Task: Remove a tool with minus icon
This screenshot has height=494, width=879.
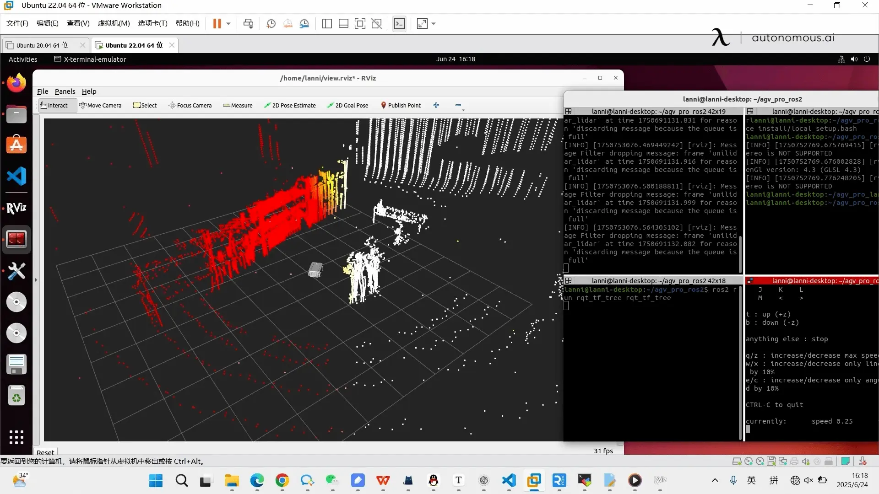Action: pyautogui.click(x=458, y=105)
